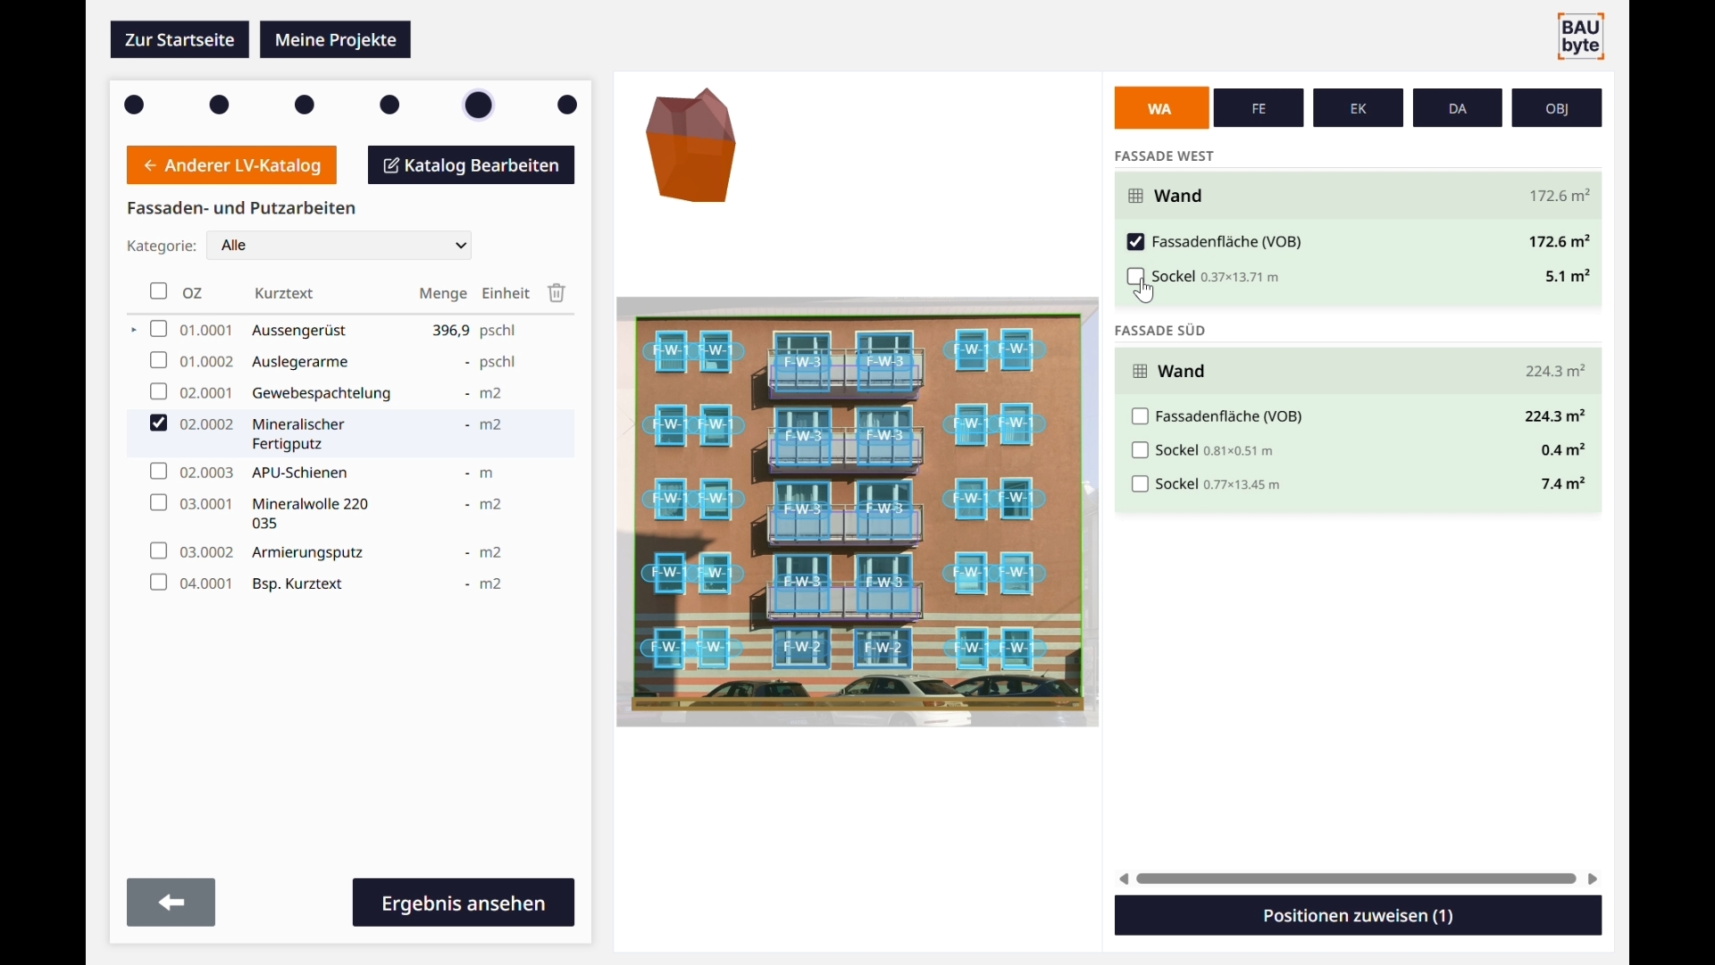
Task: Check the Sockel 0.81×0.51 m checkbox
Action: pos(1141,451)
